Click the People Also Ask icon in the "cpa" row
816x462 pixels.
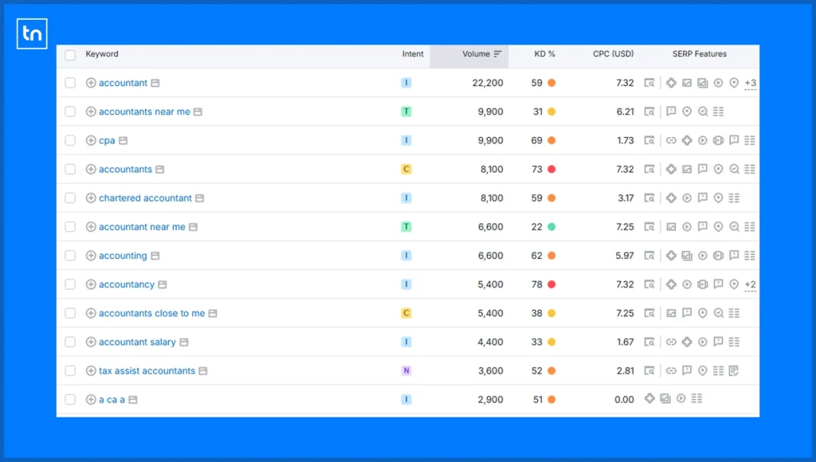(735, 140)
